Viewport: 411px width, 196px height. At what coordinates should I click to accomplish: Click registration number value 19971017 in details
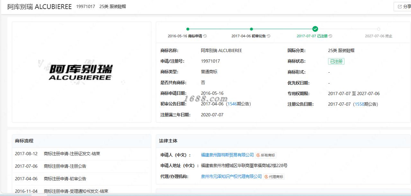tap(210, 61)
